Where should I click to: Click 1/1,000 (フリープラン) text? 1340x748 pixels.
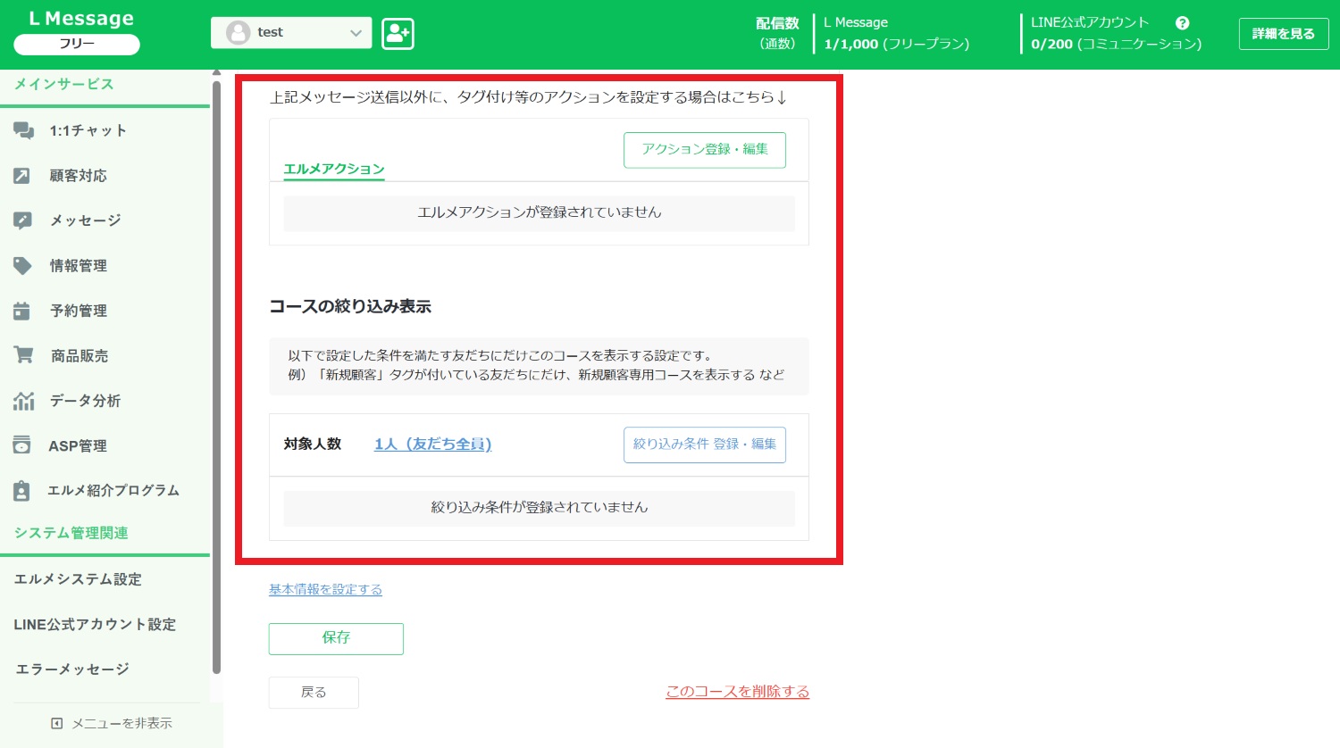click(896, 44)
